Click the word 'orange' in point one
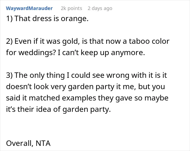The width and height of the screenshot is (190, 151). coord(74,19)
